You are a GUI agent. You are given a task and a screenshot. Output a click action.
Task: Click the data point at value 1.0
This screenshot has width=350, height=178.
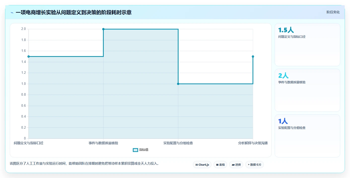click(x=178, y=84)
